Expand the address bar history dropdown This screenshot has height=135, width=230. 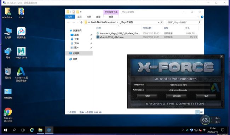(x=159, y=22)
